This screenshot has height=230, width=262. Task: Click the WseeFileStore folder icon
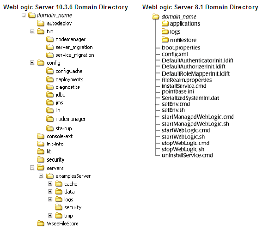pos(41,224)
